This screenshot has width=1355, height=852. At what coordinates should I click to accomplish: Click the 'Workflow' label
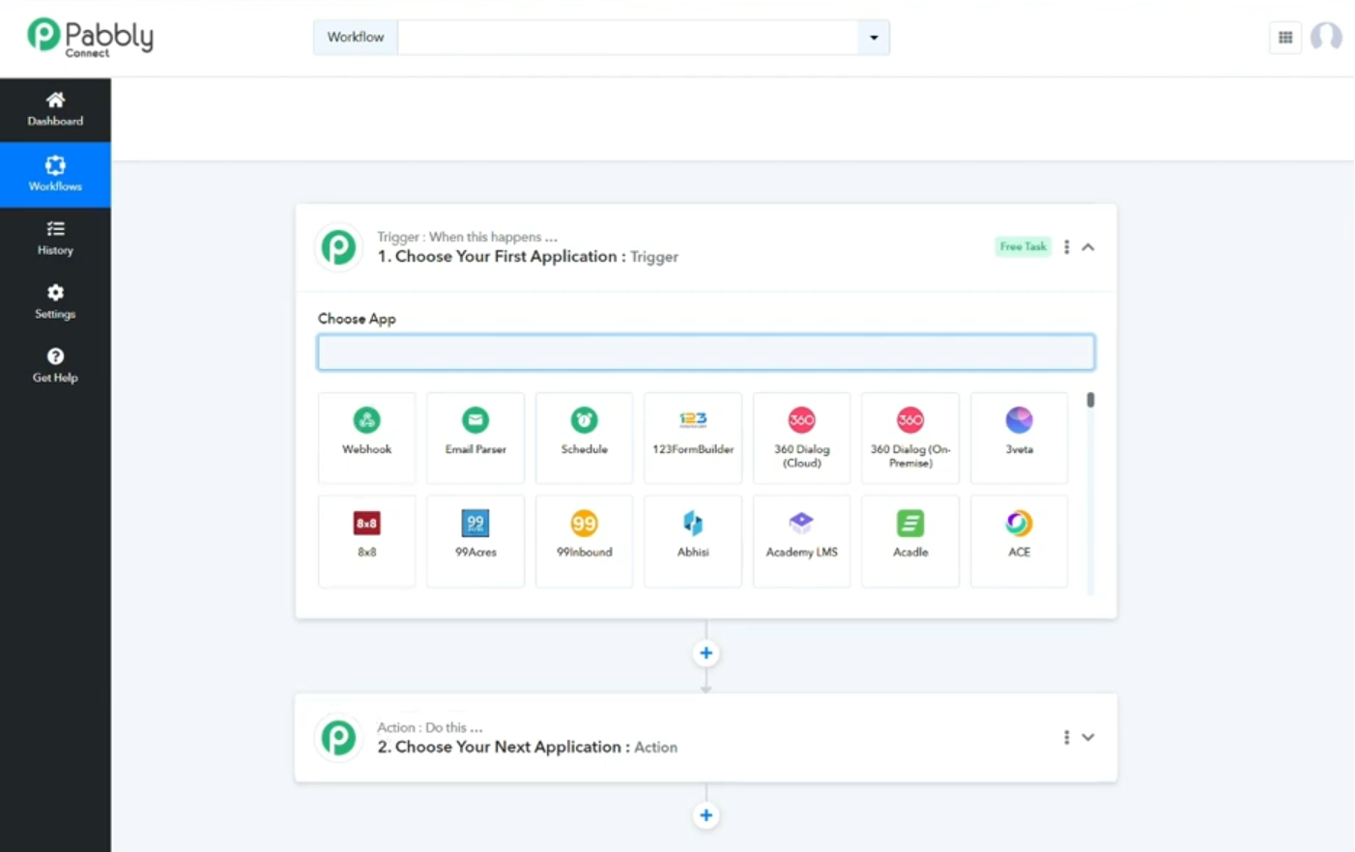click(x=355, y=37)
